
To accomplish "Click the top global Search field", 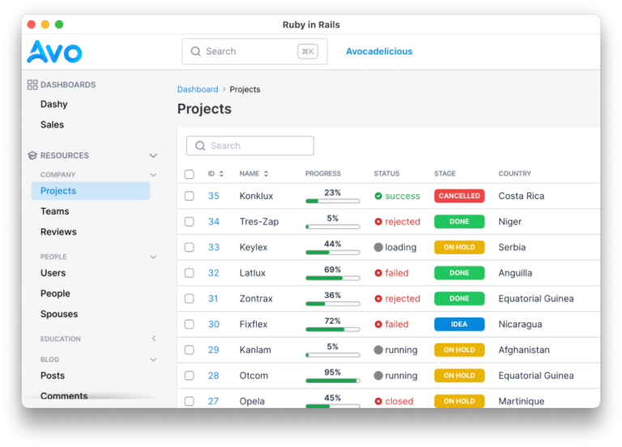I will 254,52.
